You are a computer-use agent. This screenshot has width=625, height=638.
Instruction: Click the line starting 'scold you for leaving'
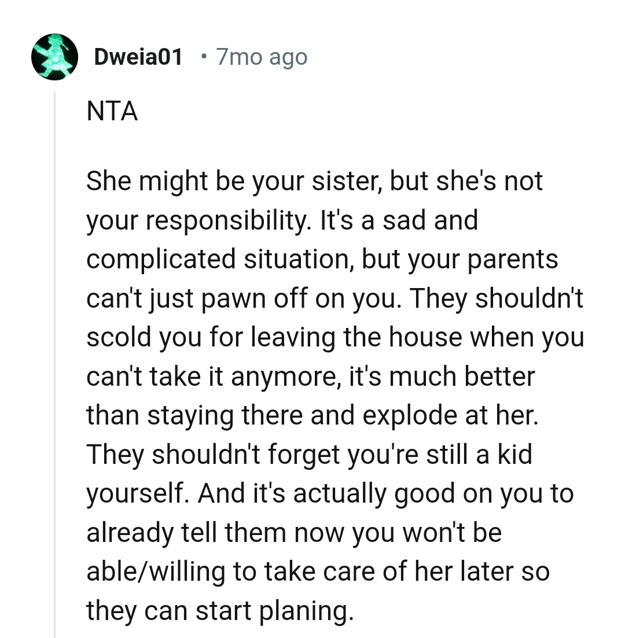click(x=334, y=337)
